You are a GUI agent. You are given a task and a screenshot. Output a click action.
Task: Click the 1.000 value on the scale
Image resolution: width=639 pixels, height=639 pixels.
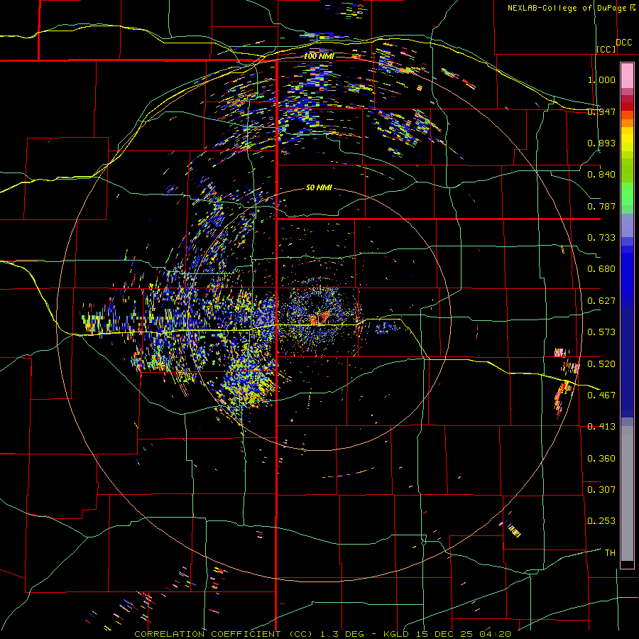coord(601,80)
